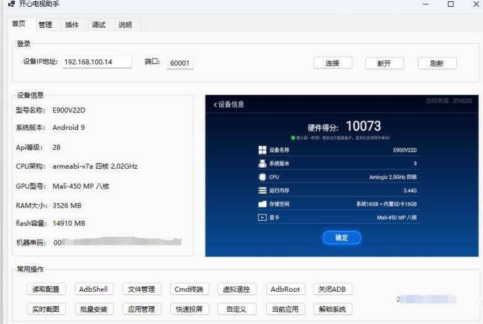Start 快速投屏
The height and width of the screenshot is (324, 483).
(189, 309)
